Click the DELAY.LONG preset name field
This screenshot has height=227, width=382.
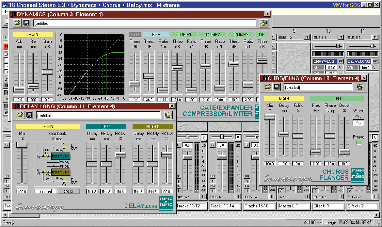(98, 115)
